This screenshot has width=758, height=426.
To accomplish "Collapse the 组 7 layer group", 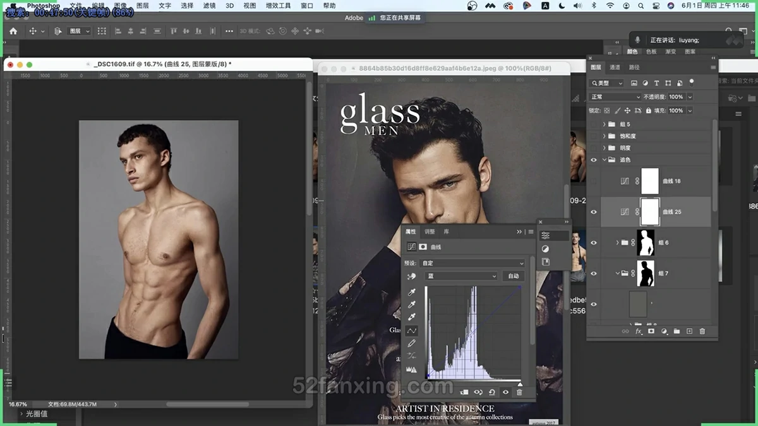I will coord(617,273).
